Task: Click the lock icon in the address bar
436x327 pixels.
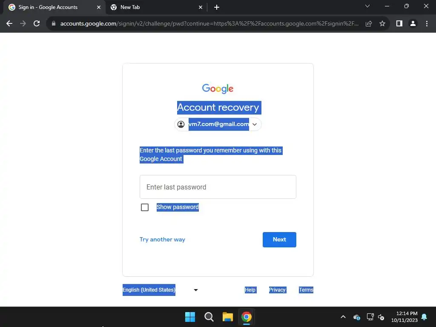Action: [54, 24]
